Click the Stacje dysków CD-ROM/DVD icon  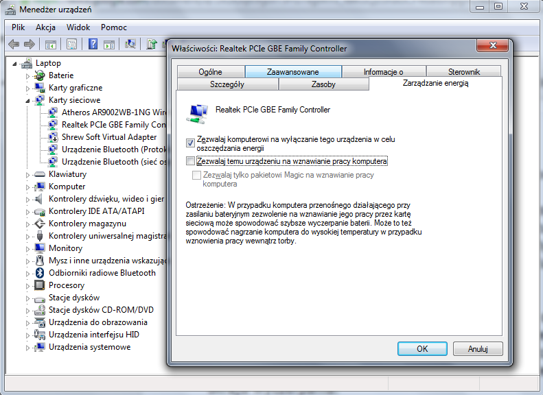40,310
